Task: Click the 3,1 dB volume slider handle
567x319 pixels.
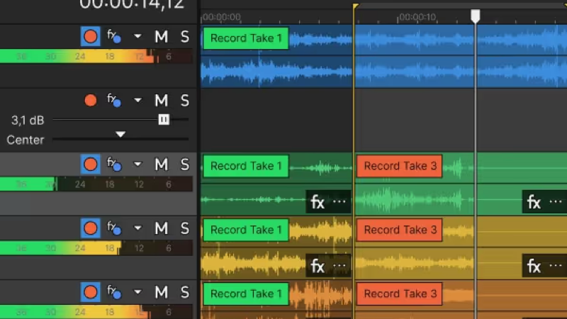Action: 164,119
